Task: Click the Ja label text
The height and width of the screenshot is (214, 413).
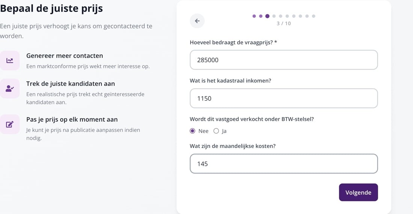Action: [224, 131]
